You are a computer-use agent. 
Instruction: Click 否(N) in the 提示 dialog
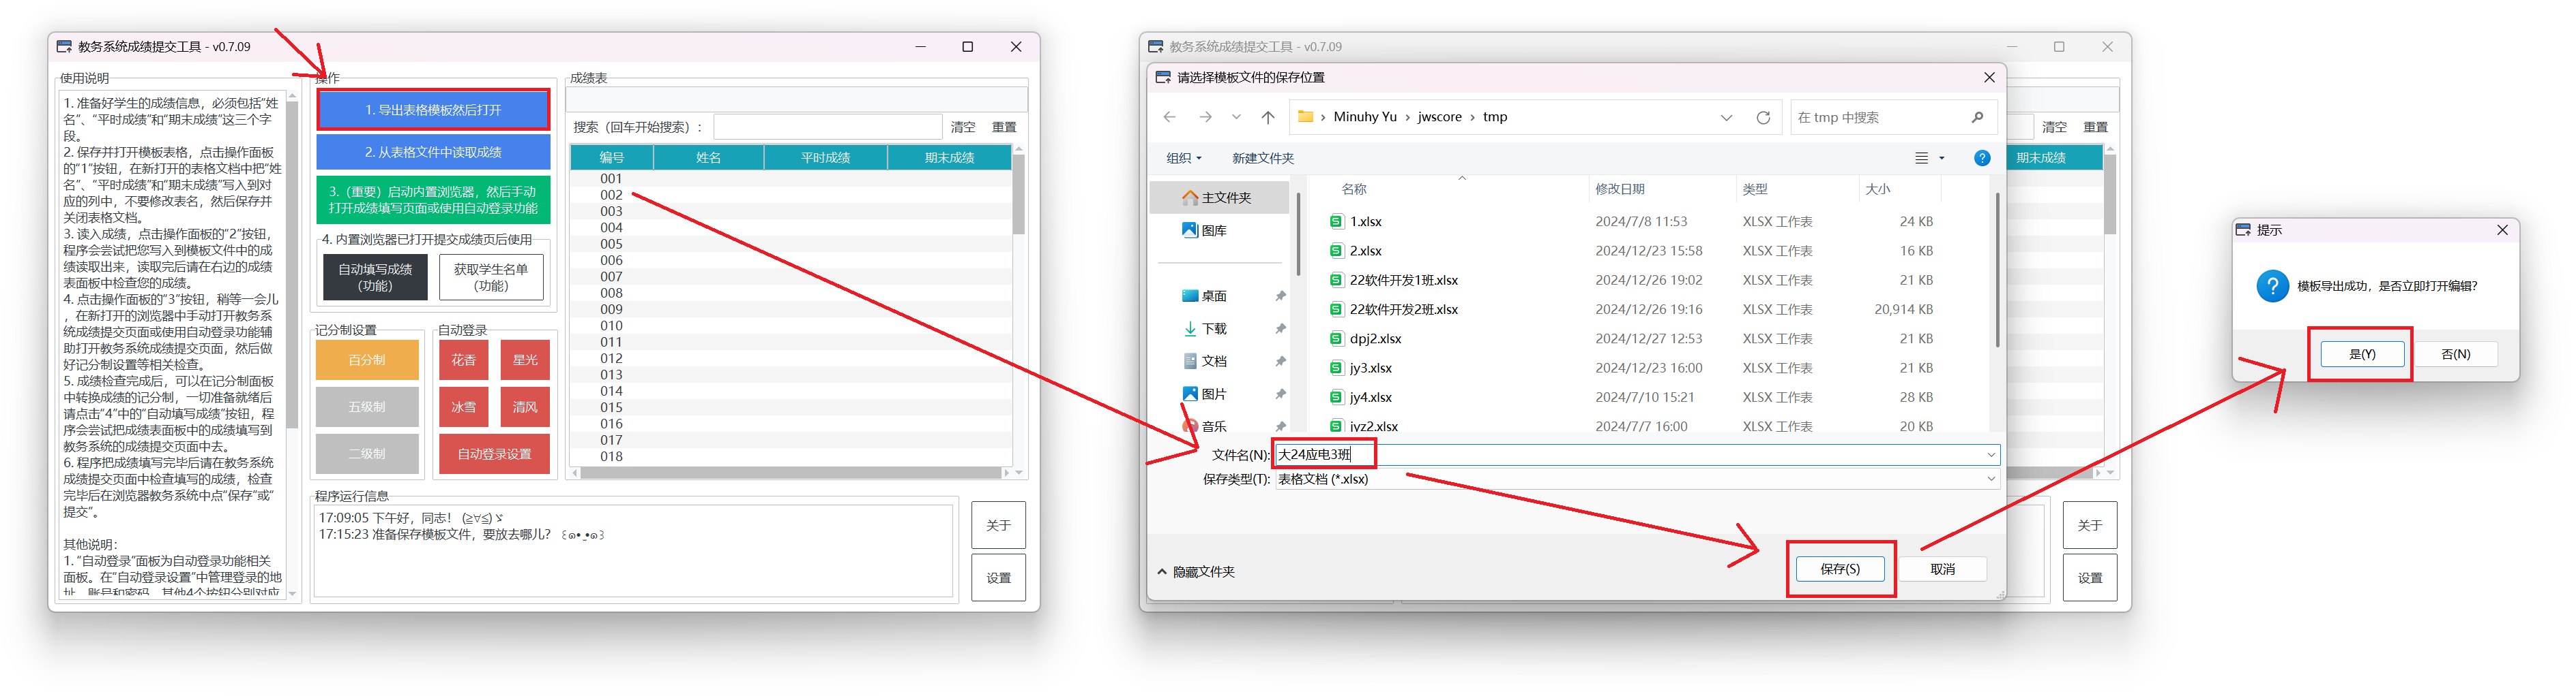click(2455, 355)
